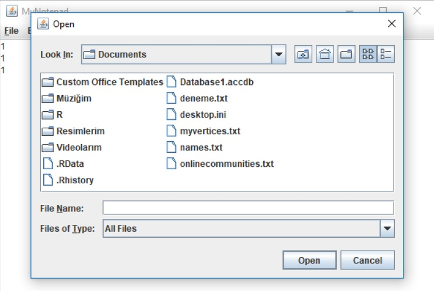Click file icon beside Database1.accdb

[171, 82]
